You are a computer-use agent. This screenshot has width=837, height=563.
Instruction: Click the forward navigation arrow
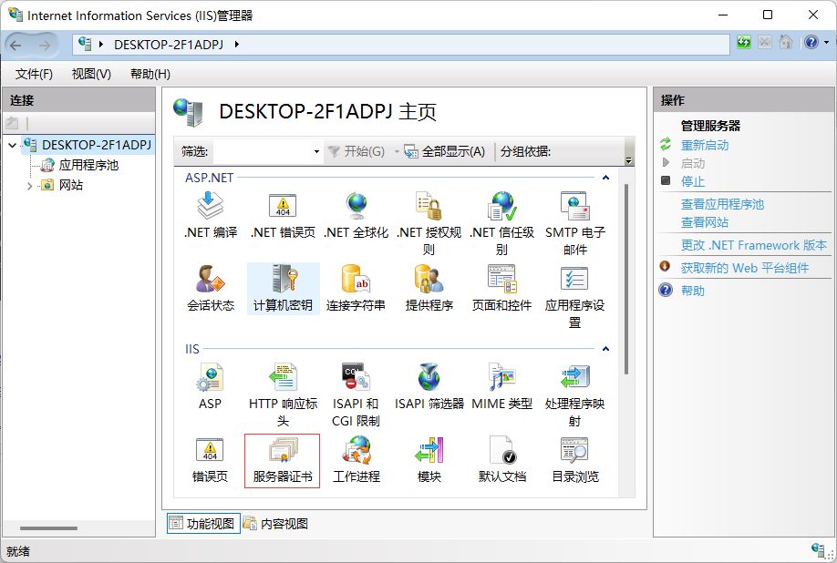coord(45,46)
